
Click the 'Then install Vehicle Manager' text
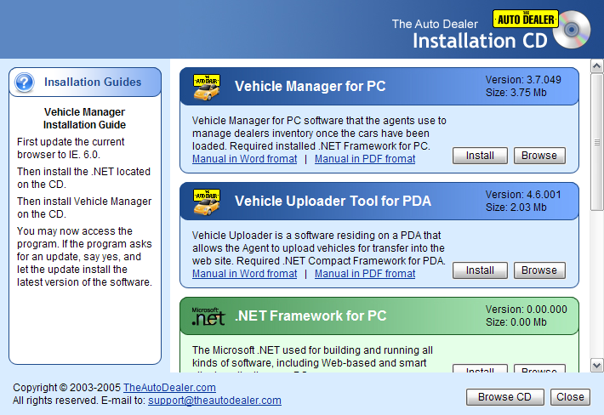pos(84,207)
